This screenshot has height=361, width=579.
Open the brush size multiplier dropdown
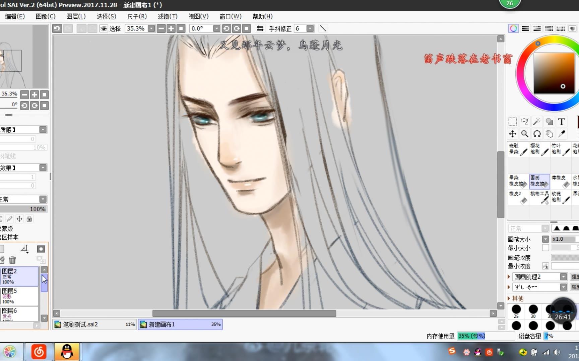(545, 239)
